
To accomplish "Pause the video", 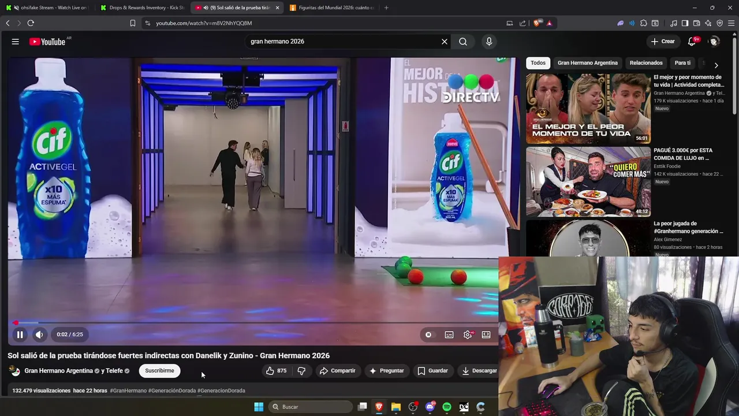I will tap(20, 335).
